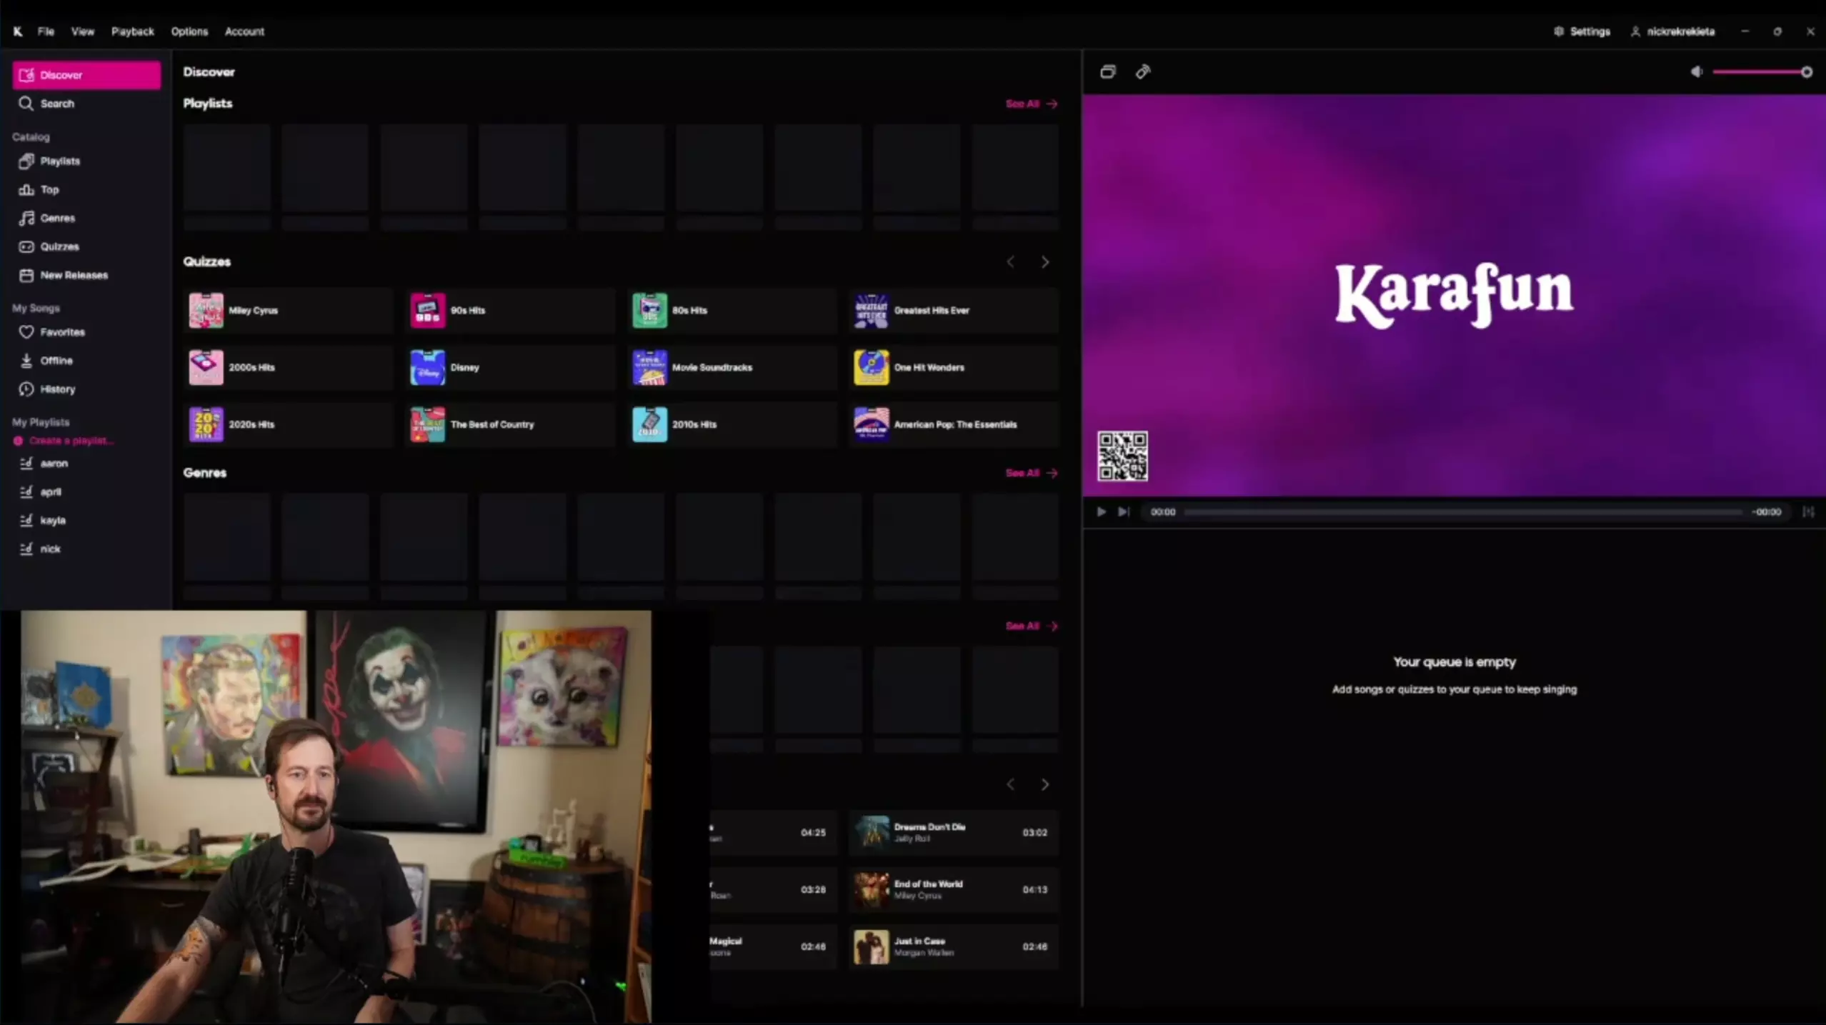Show previous songs page arrow
This screenshot has width=1826, height=1025.
1010,784
